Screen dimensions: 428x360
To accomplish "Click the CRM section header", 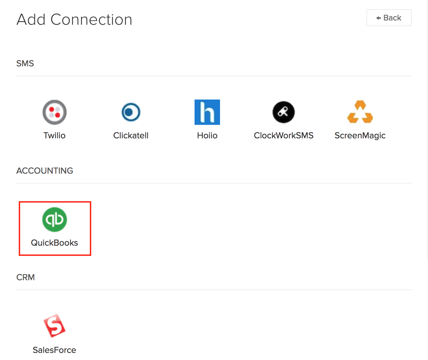I will pos(25,277).
